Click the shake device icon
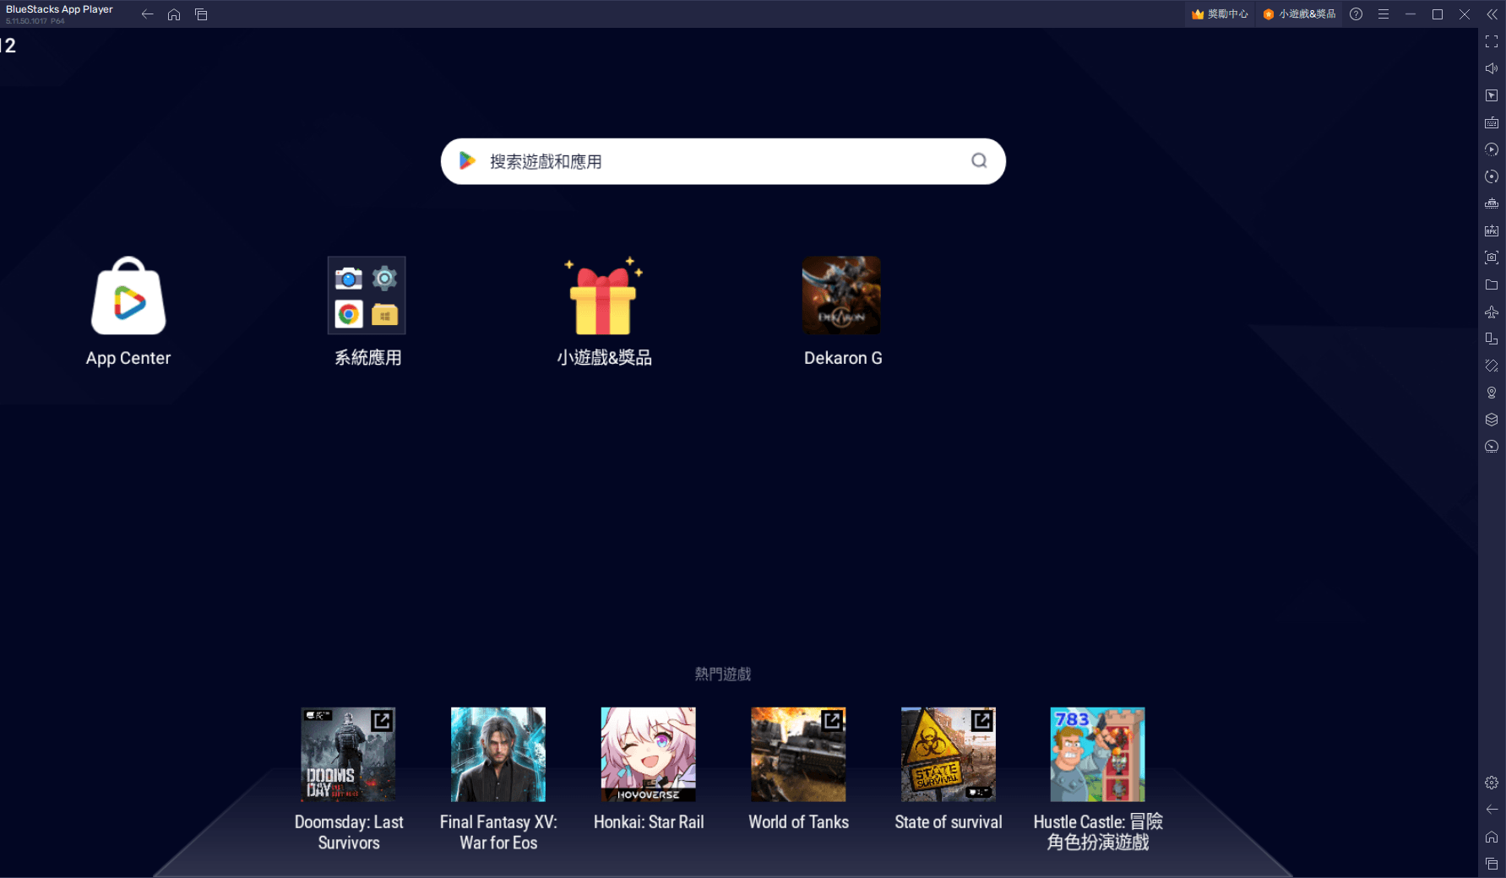This screenshot has width=1506, height=878. (x=1492, y=366)
